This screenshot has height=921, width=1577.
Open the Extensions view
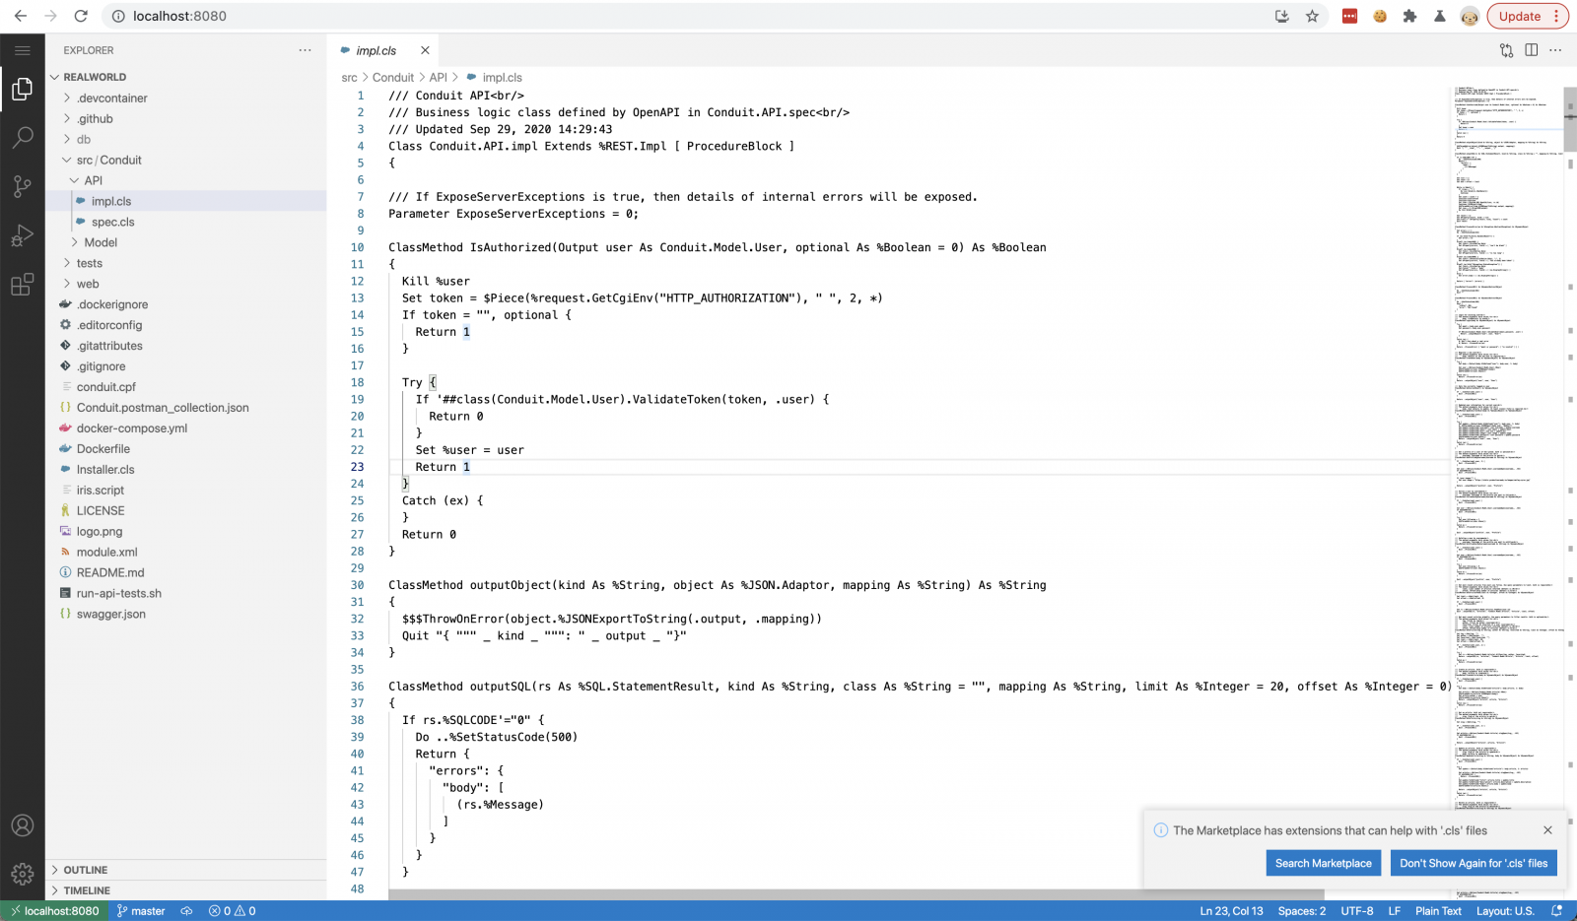click(x=22, y=286)
